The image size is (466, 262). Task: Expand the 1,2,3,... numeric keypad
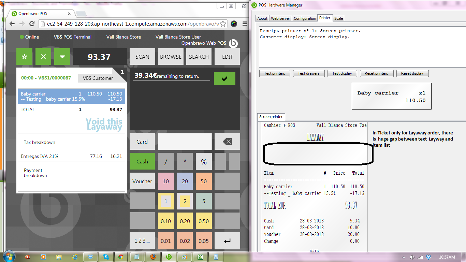142,241
